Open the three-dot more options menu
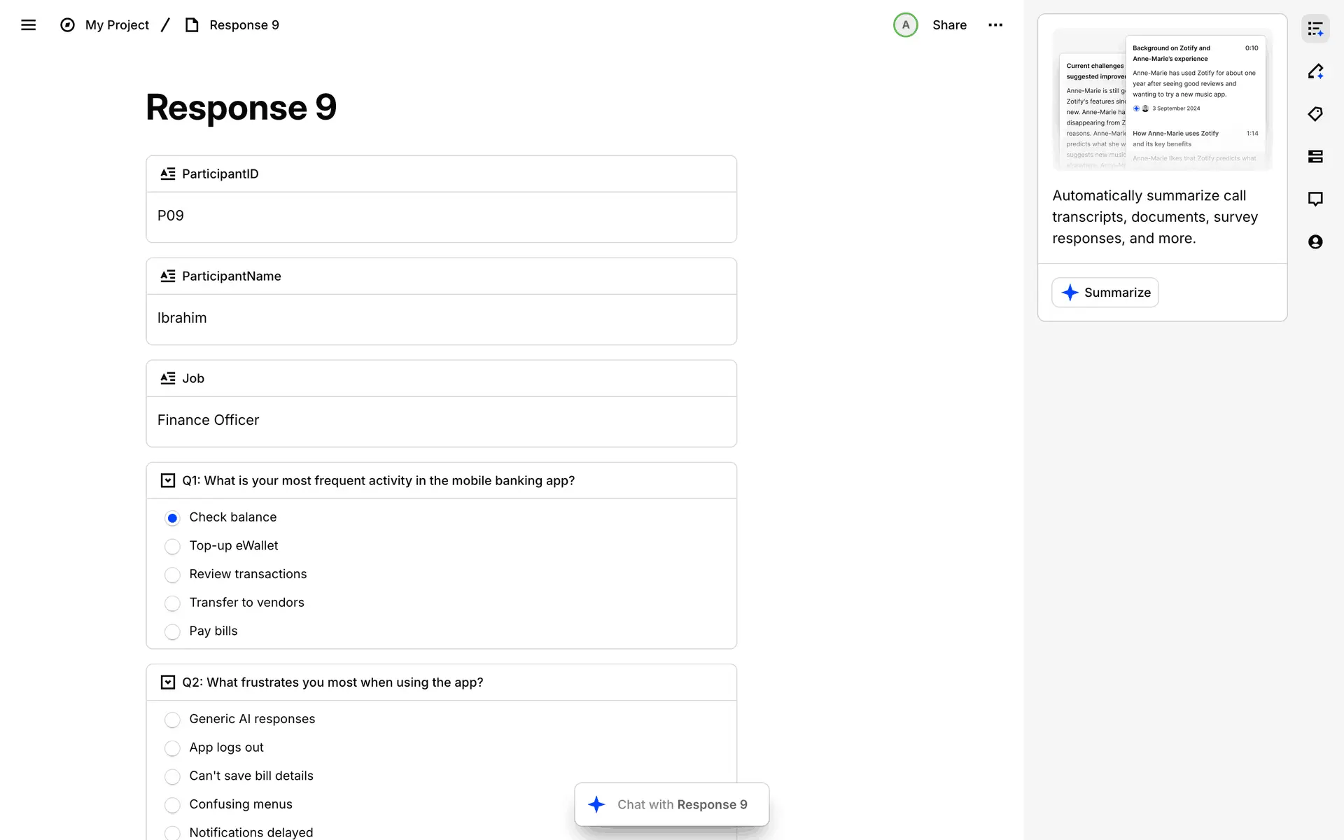 click(995, 25)
